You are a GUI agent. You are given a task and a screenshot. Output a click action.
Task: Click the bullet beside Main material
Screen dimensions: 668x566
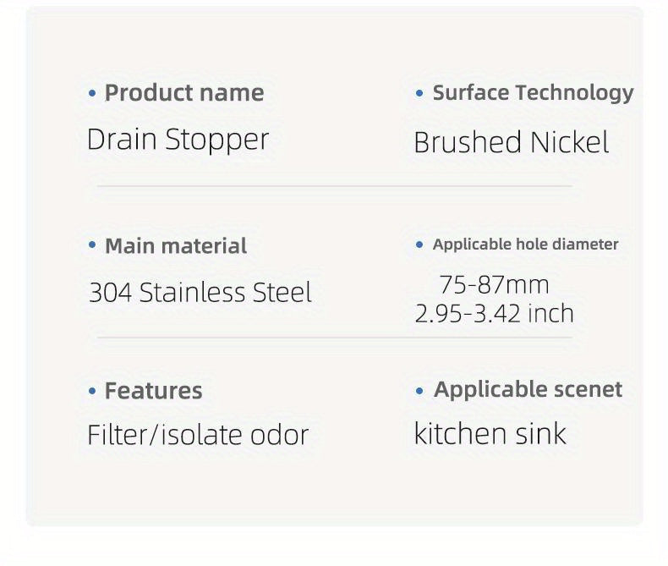point(92,246)
